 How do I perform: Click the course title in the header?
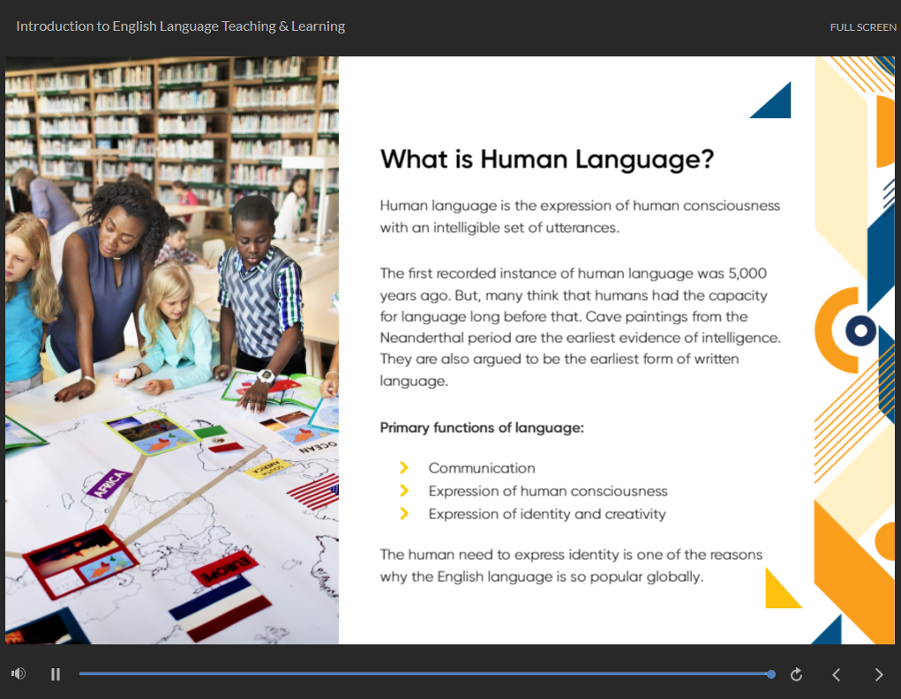[180, 26]
